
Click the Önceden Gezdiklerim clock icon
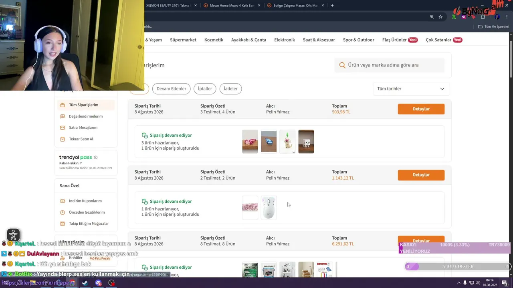(63, 212)
